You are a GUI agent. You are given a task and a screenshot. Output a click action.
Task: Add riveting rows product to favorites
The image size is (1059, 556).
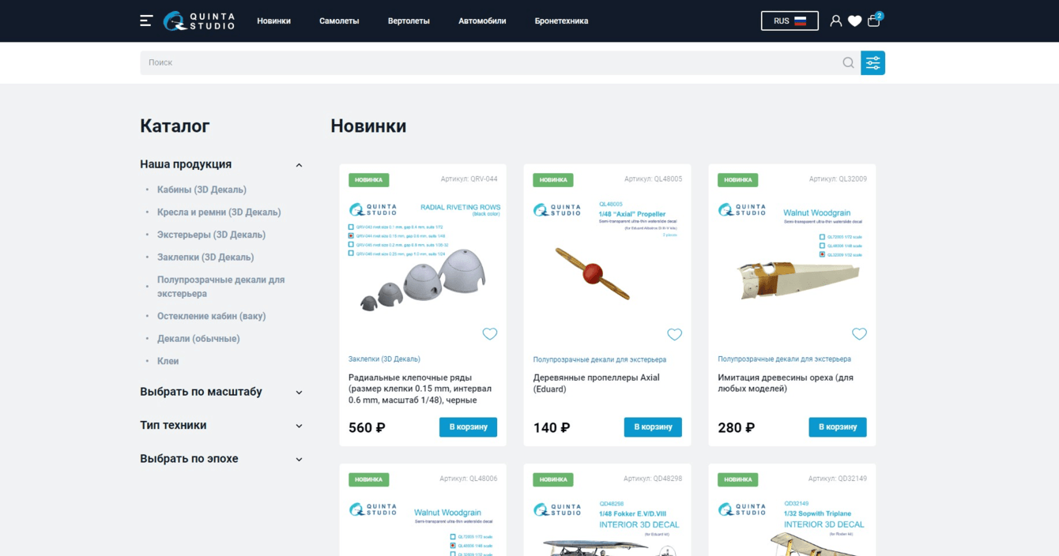(490, 334)
